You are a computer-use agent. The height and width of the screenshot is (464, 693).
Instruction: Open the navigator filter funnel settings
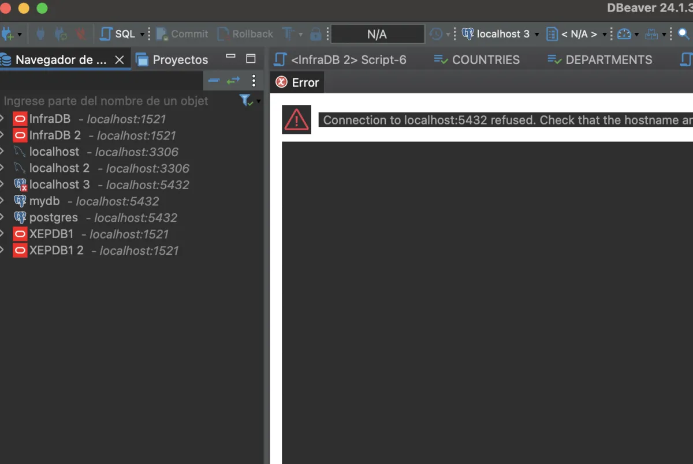coord(247,101)
